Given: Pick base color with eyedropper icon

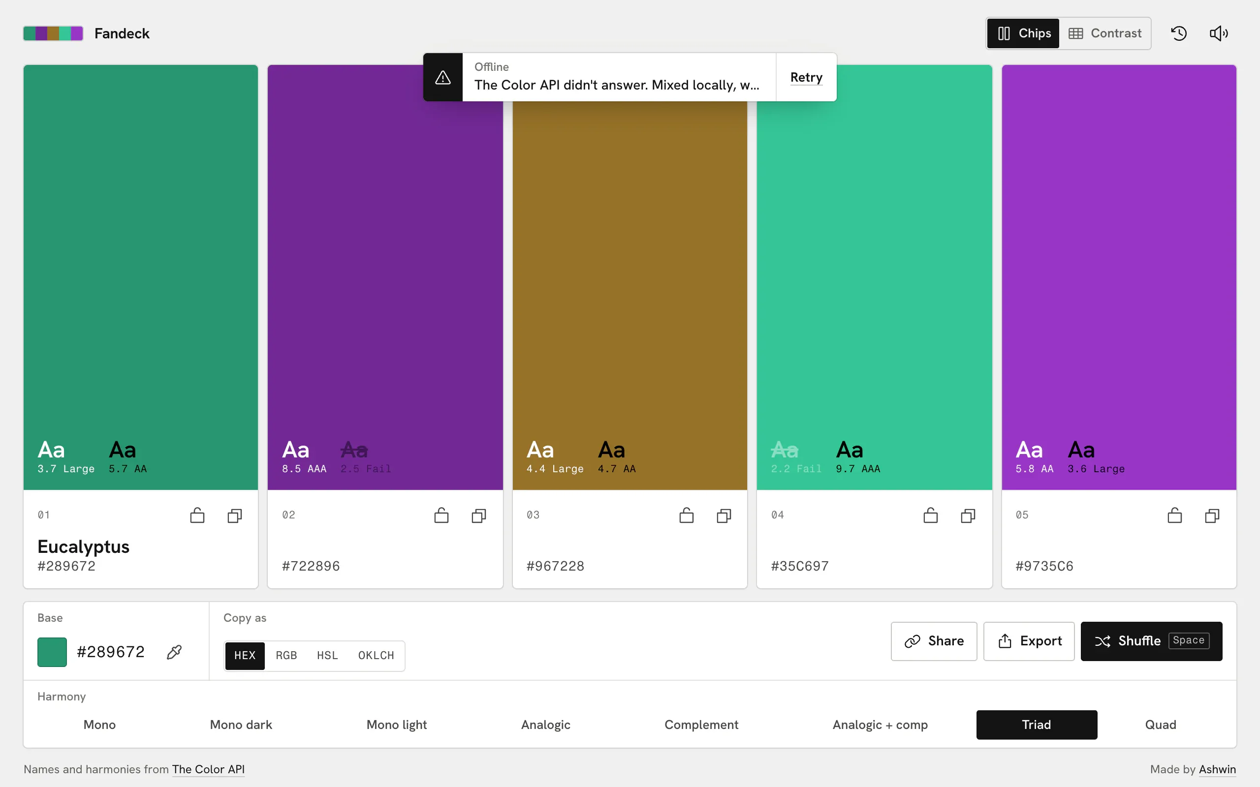Looking at the screenshot, I should pos(174,652).
